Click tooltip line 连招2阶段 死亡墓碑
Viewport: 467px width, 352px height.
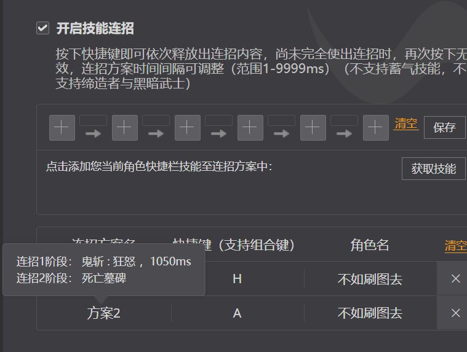pos(71,278)
